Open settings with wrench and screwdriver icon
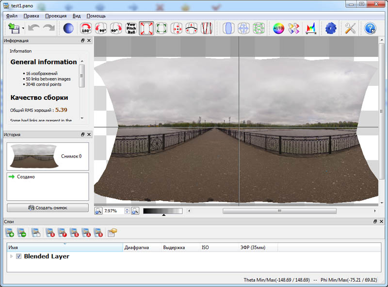The image size is (388, 287). point(350,28)
